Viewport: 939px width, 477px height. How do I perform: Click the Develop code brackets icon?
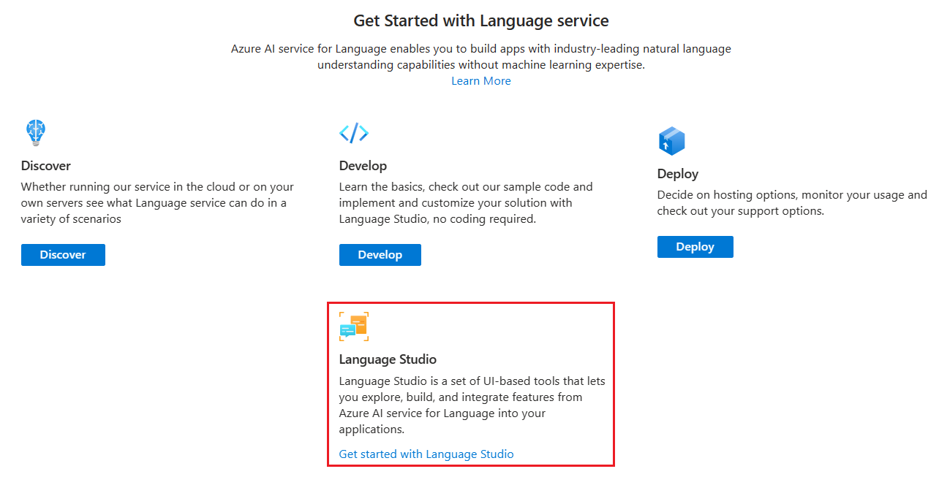[x=354, y=133]
